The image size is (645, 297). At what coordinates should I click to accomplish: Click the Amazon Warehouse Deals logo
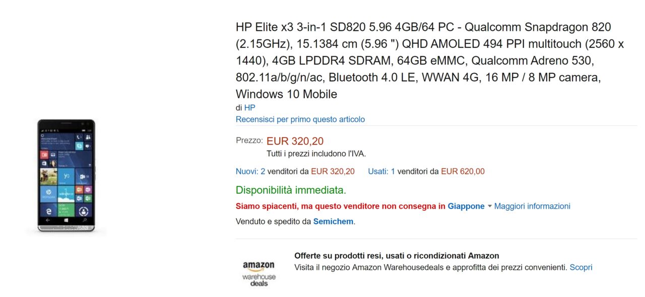pyautogui.click(x=259, y=273)
